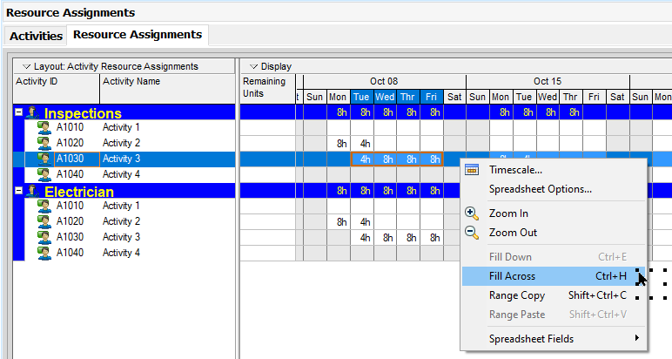The width and height of the screenshot is (672, 359).
Task: Click the assignment icon for A1010 under Inspections
Action: pos(44,127)
